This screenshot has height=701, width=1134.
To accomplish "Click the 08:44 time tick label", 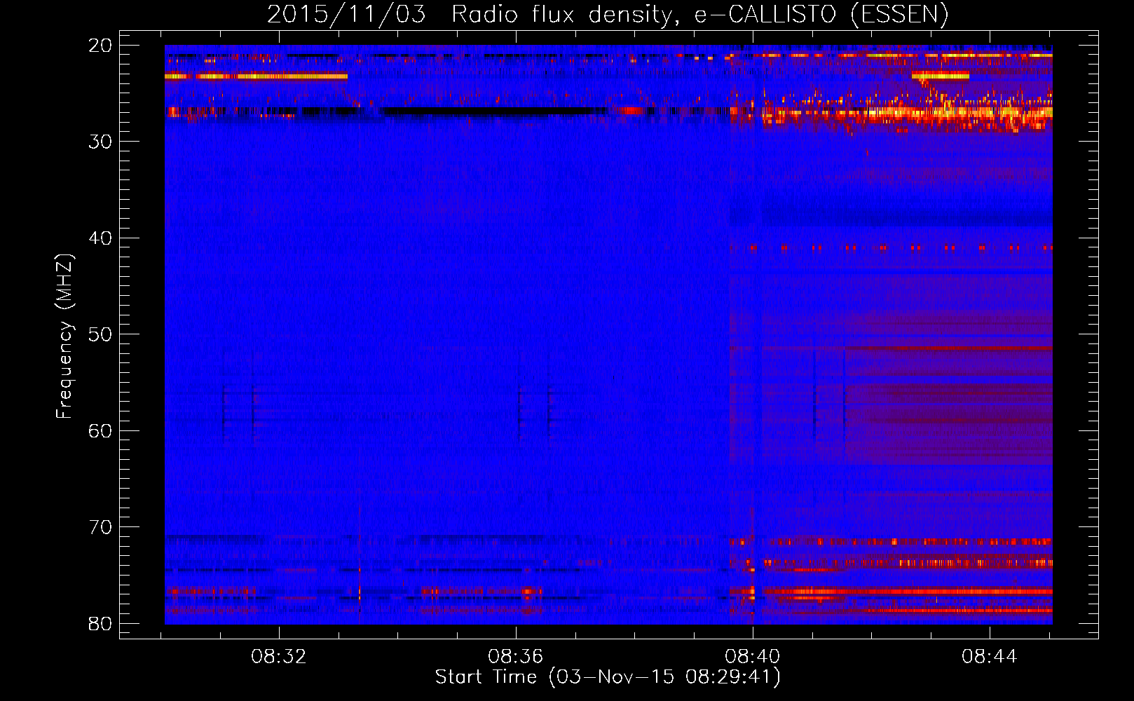I will [990, 657].
